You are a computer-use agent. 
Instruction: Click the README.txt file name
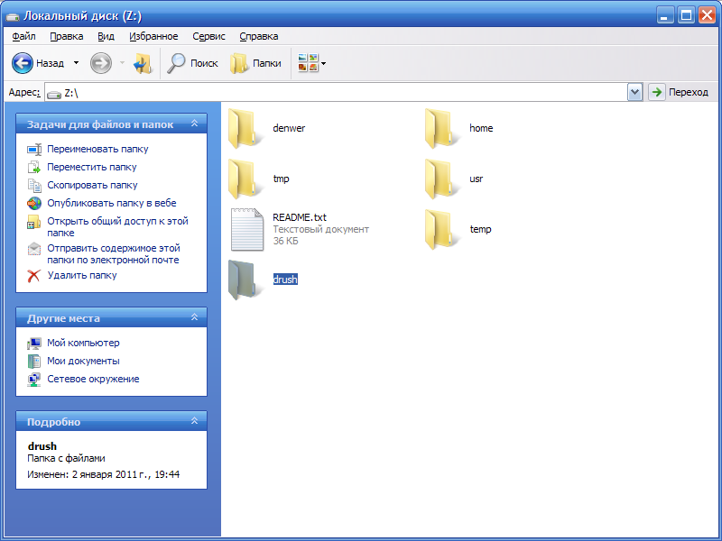[x=300, y=217]
